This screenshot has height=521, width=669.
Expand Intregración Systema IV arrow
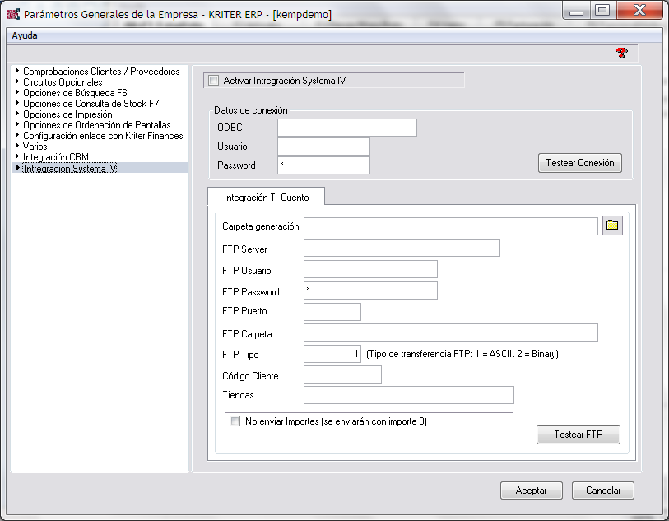tap(17, 168)
